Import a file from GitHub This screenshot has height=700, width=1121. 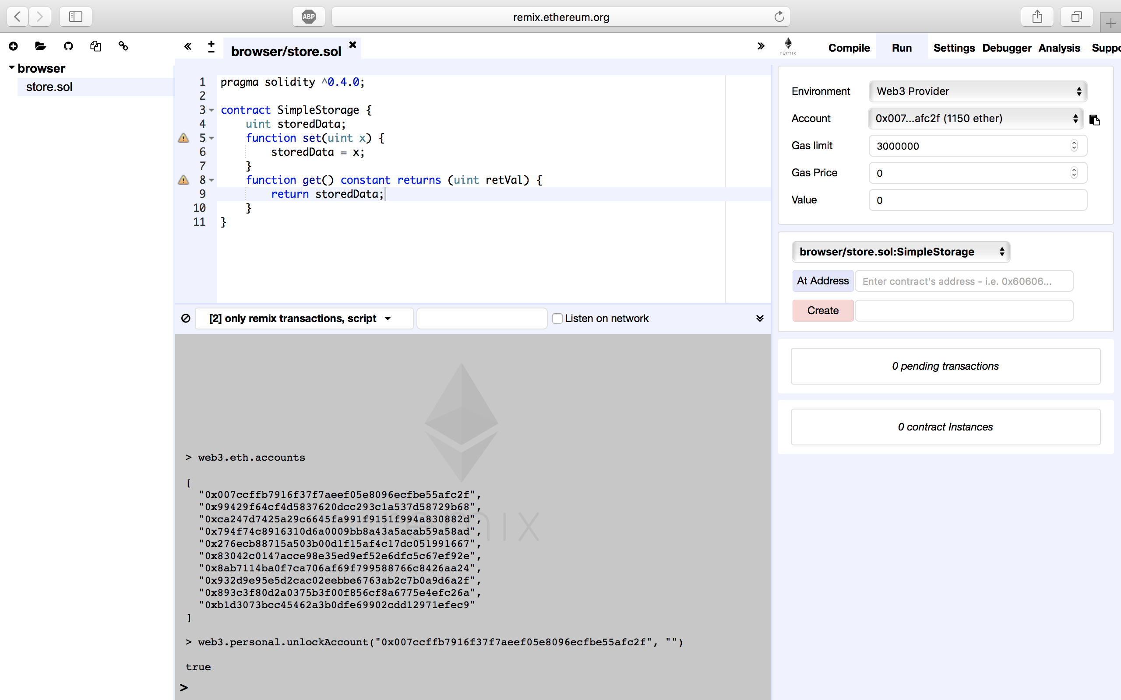pyautogui.click(x=68, y=46)
